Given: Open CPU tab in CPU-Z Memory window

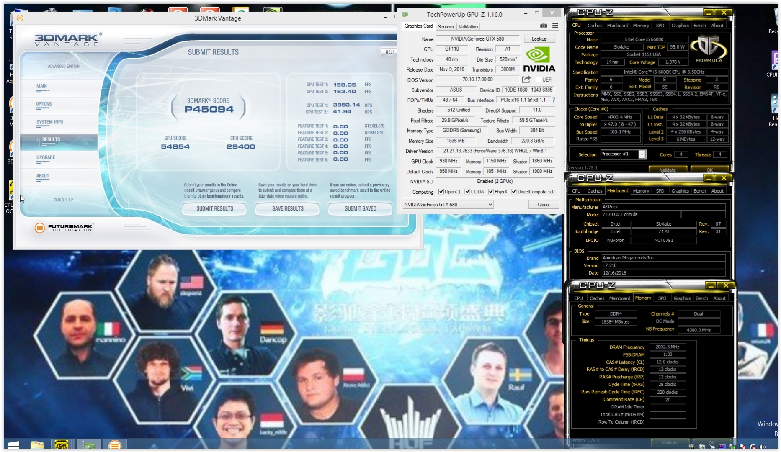Looking at the screenshot, I should pyautogui.click(x=578, y=298).
